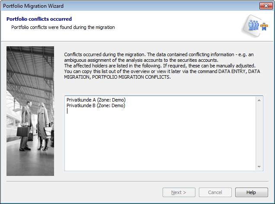Select the Privatkunde B (Zone: Demo) entry
Image resolution: width=275 pixels, height=204 pixels.
click(96, 105)
